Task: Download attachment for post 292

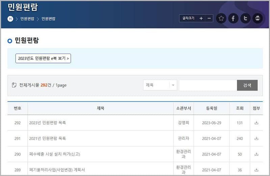Action: point(256,123)
